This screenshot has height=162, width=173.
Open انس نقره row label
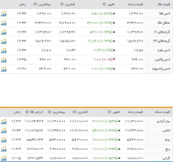(x=164, y=50)
